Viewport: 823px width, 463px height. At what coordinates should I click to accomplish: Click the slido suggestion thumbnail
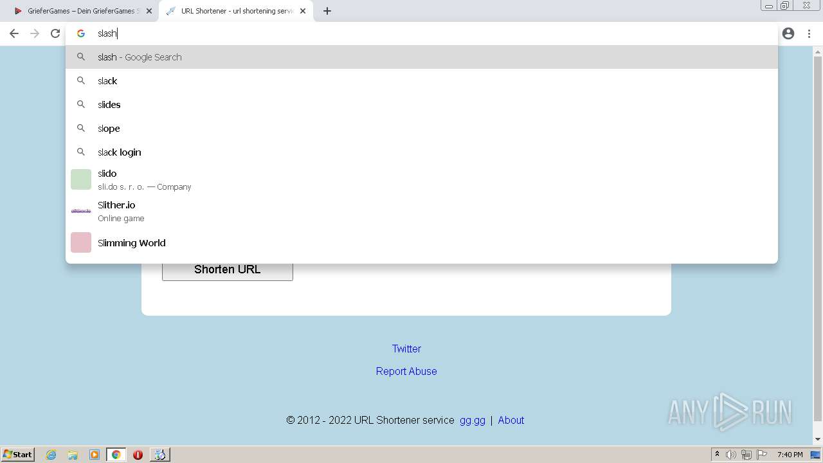point(81,179)
